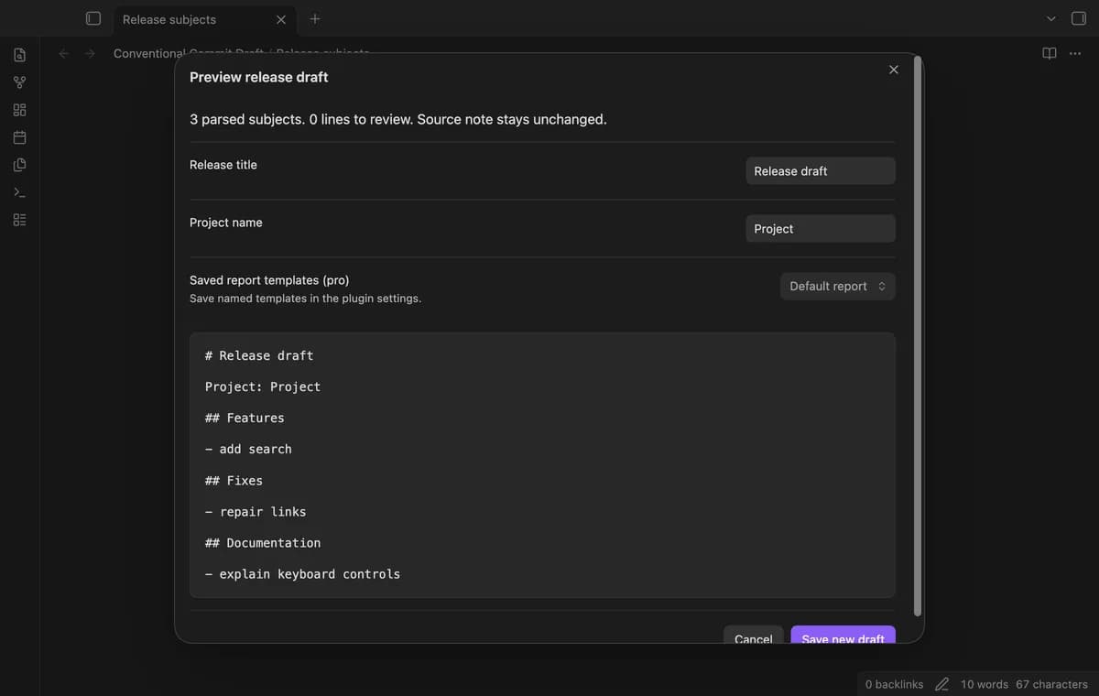Screen dimensions: 1099x696
Task: Close the Preview release draft dialog
Action: click(894, 70)
